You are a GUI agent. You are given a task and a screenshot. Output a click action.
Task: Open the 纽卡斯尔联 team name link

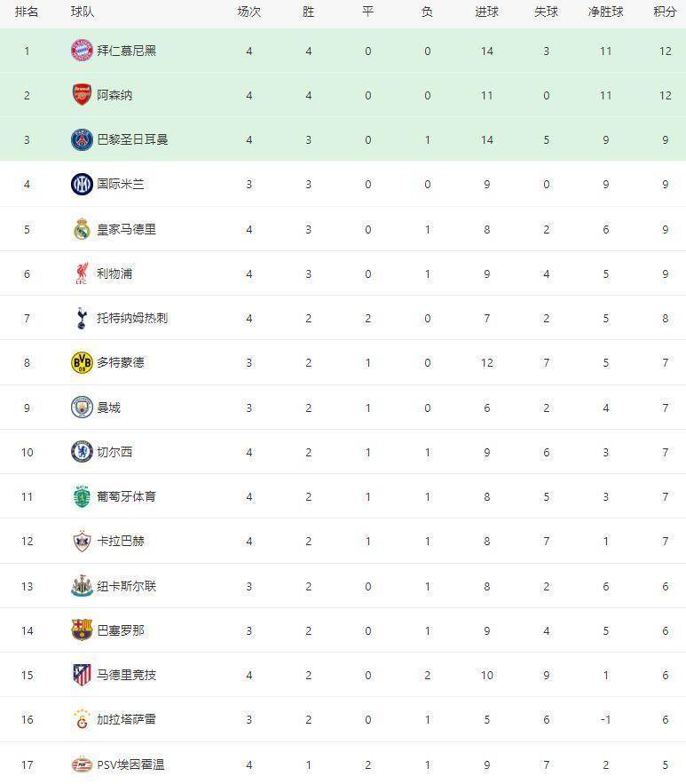(x=126, y=586)
